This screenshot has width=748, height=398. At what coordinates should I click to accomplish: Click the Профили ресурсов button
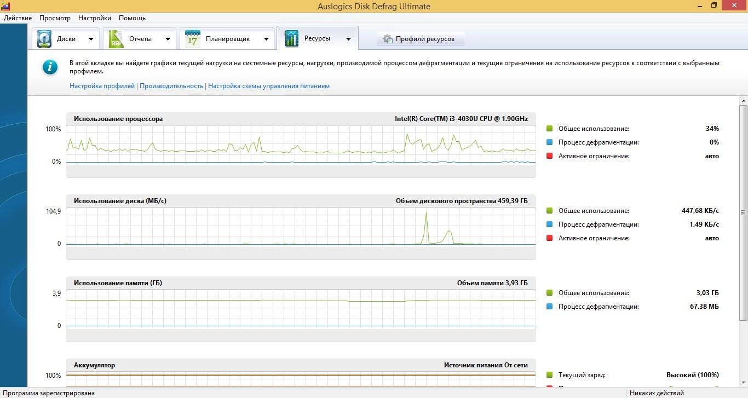click(x=421, y=39)
